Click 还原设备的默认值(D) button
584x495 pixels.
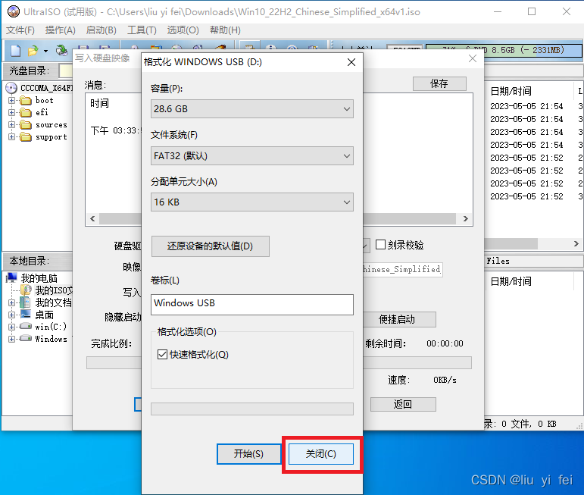(210, 246)
